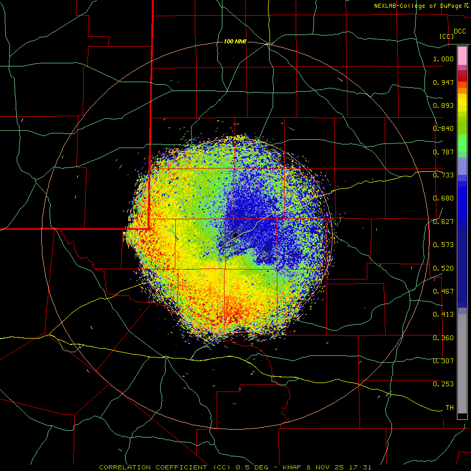Click the 0.787 legend value

[x=443, y=152]
